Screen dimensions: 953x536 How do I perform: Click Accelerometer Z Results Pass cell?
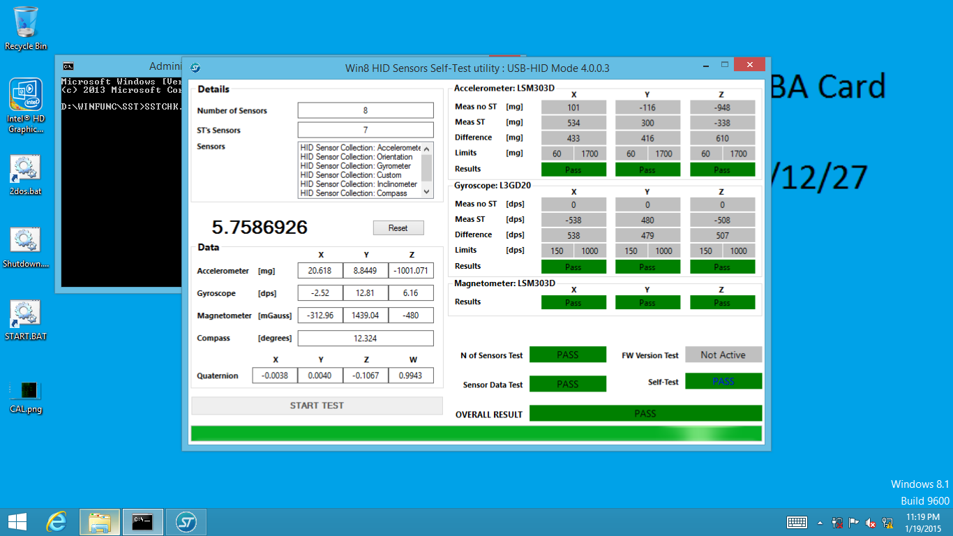722,170
